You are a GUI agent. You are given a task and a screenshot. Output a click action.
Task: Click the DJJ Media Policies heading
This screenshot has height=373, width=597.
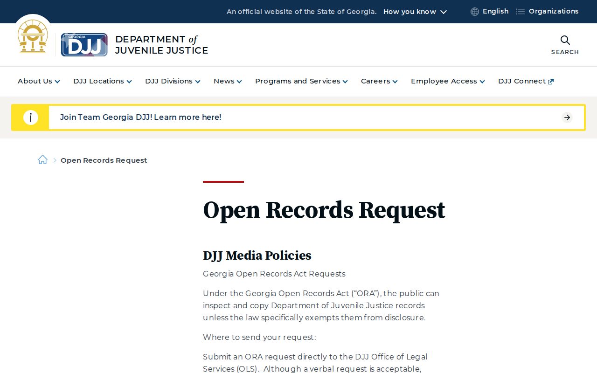click(257, 256)
